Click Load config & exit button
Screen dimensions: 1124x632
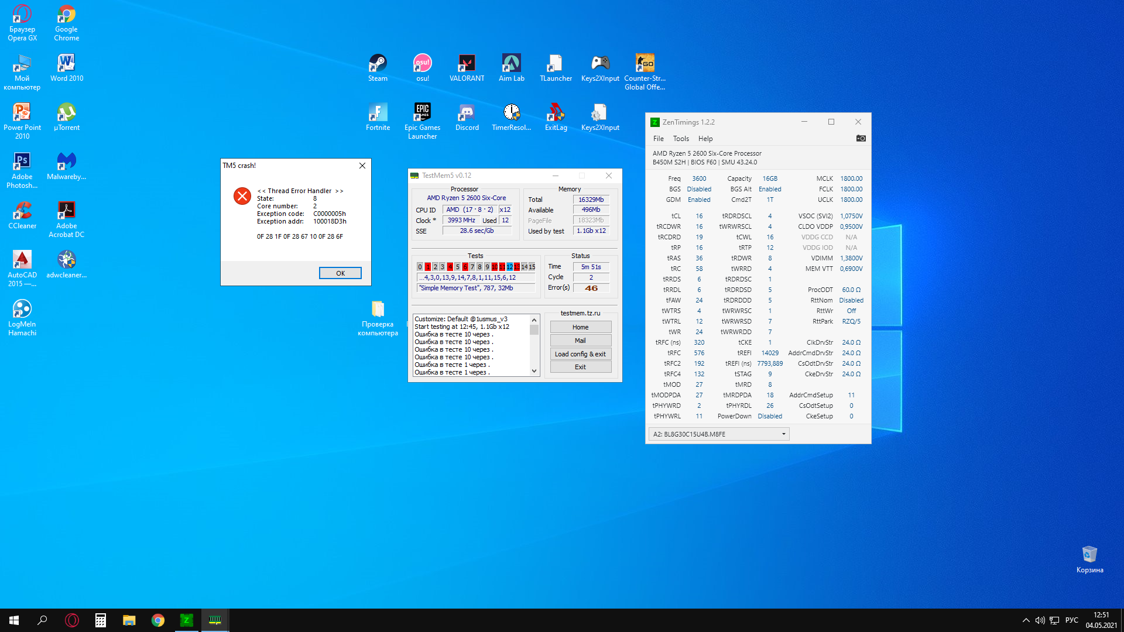tap(580, 354)
